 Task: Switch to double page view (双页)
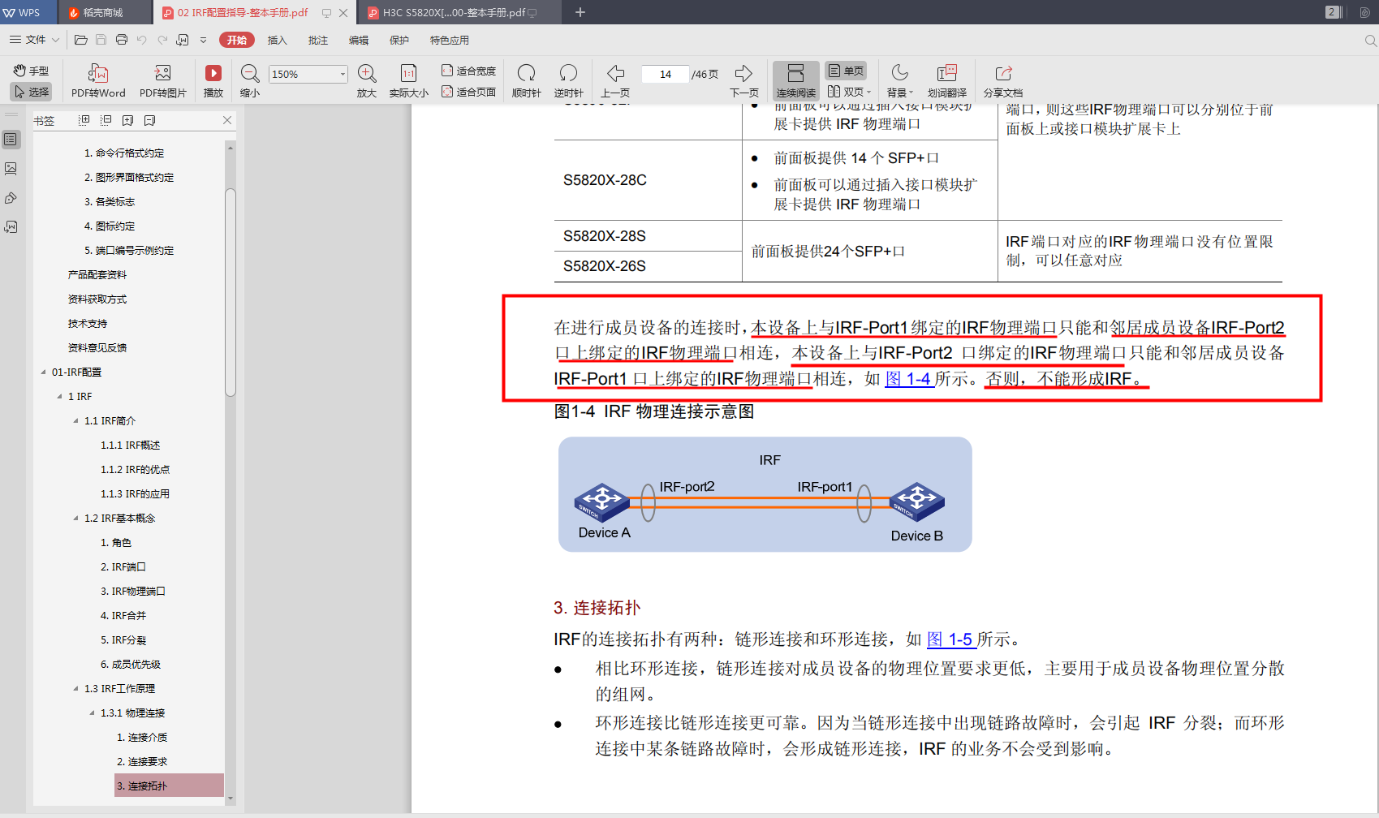coord(849,92)
